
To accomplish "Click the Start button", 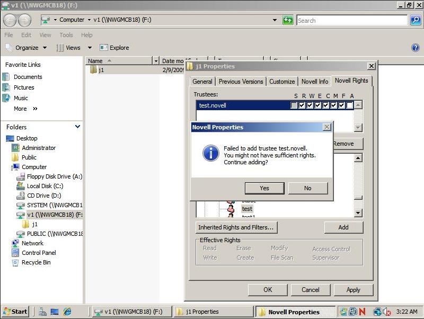I will (16, 312).
